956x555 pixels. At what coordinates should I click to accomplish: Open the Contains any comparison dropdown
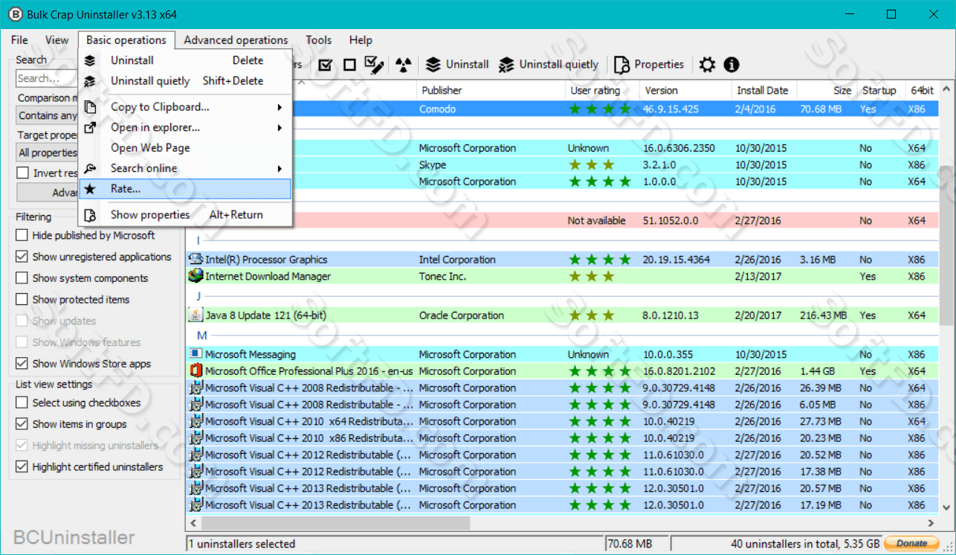tap(48, 115)
